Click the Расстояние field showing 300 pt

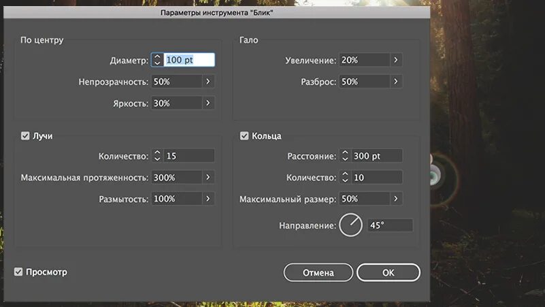click(377, 155)
